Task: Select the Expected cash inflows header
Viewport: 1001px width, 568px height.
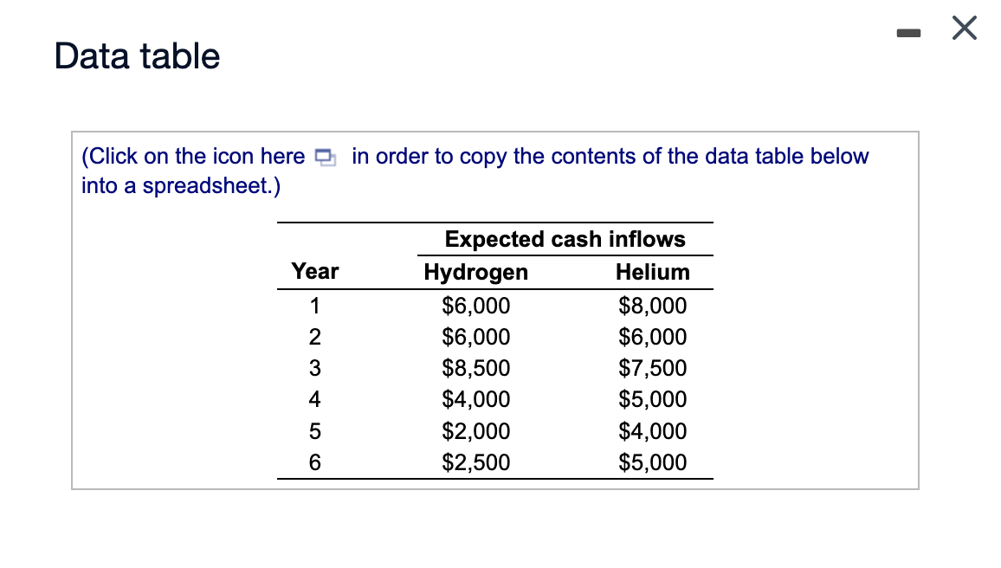Action: (564, 239)
